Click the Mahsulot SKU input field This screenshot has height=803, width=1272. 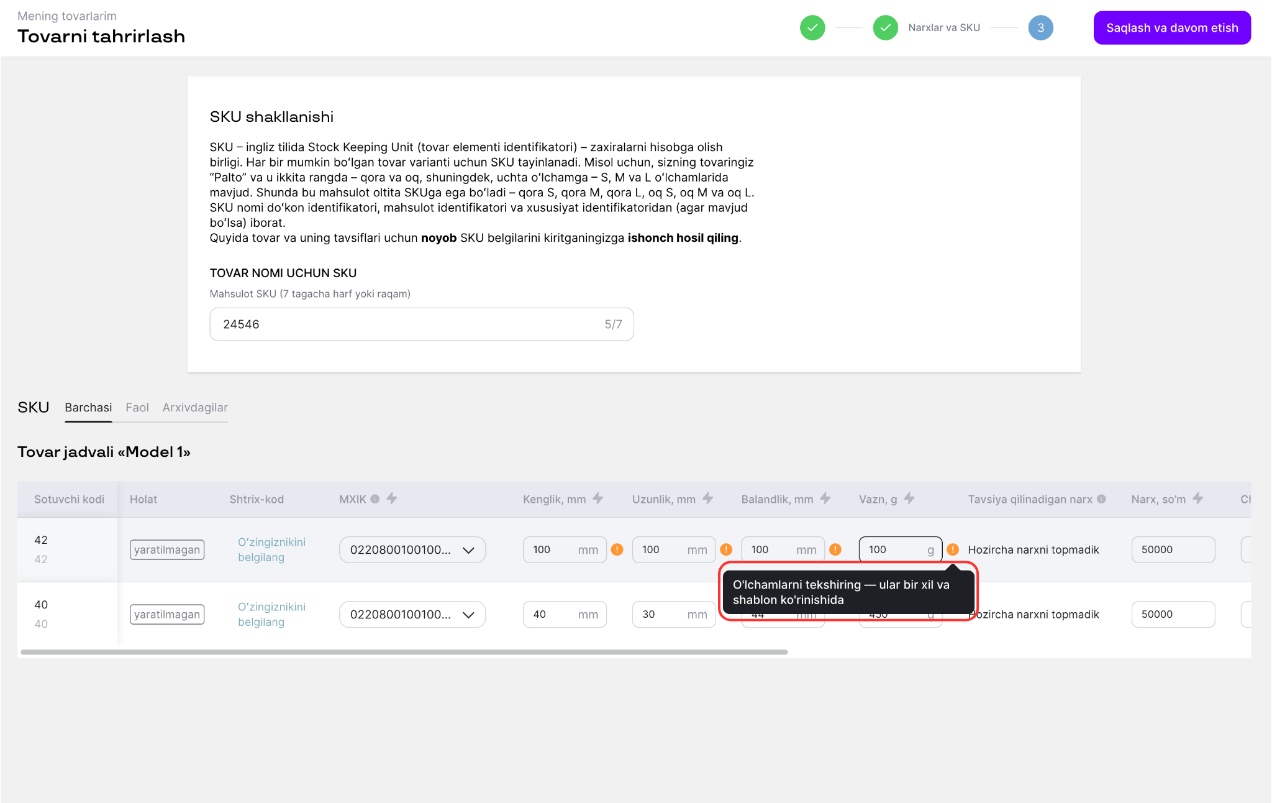tap(422, 324)
